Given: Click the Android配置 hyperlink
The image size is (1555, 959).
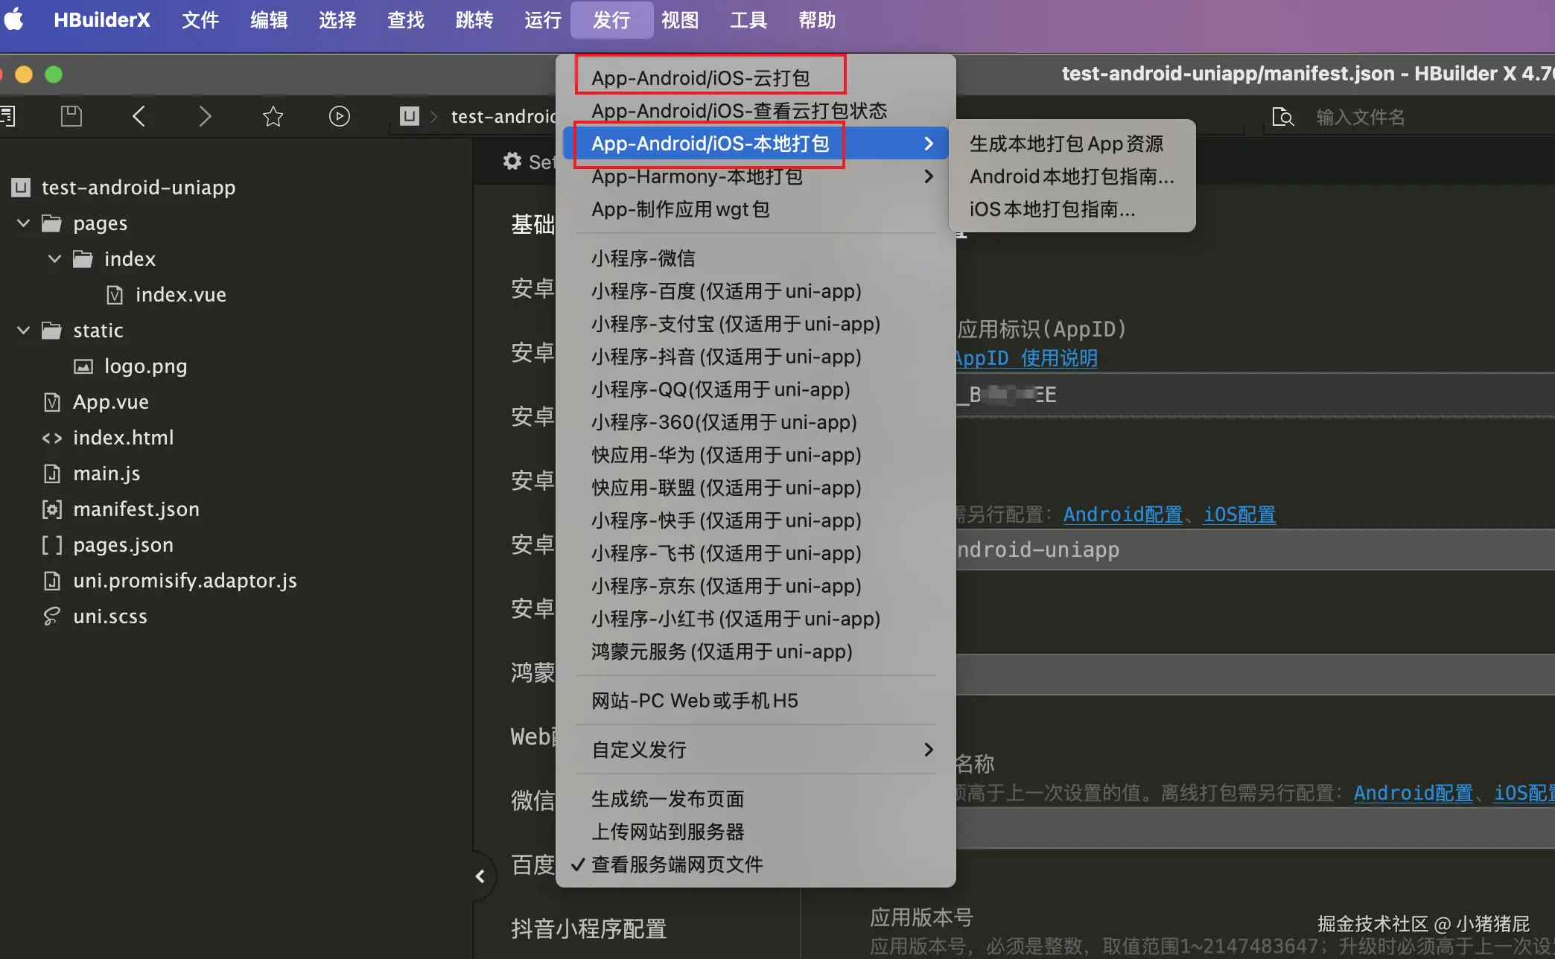Looking at the screenshot, I should click(x=1122, y=514).
